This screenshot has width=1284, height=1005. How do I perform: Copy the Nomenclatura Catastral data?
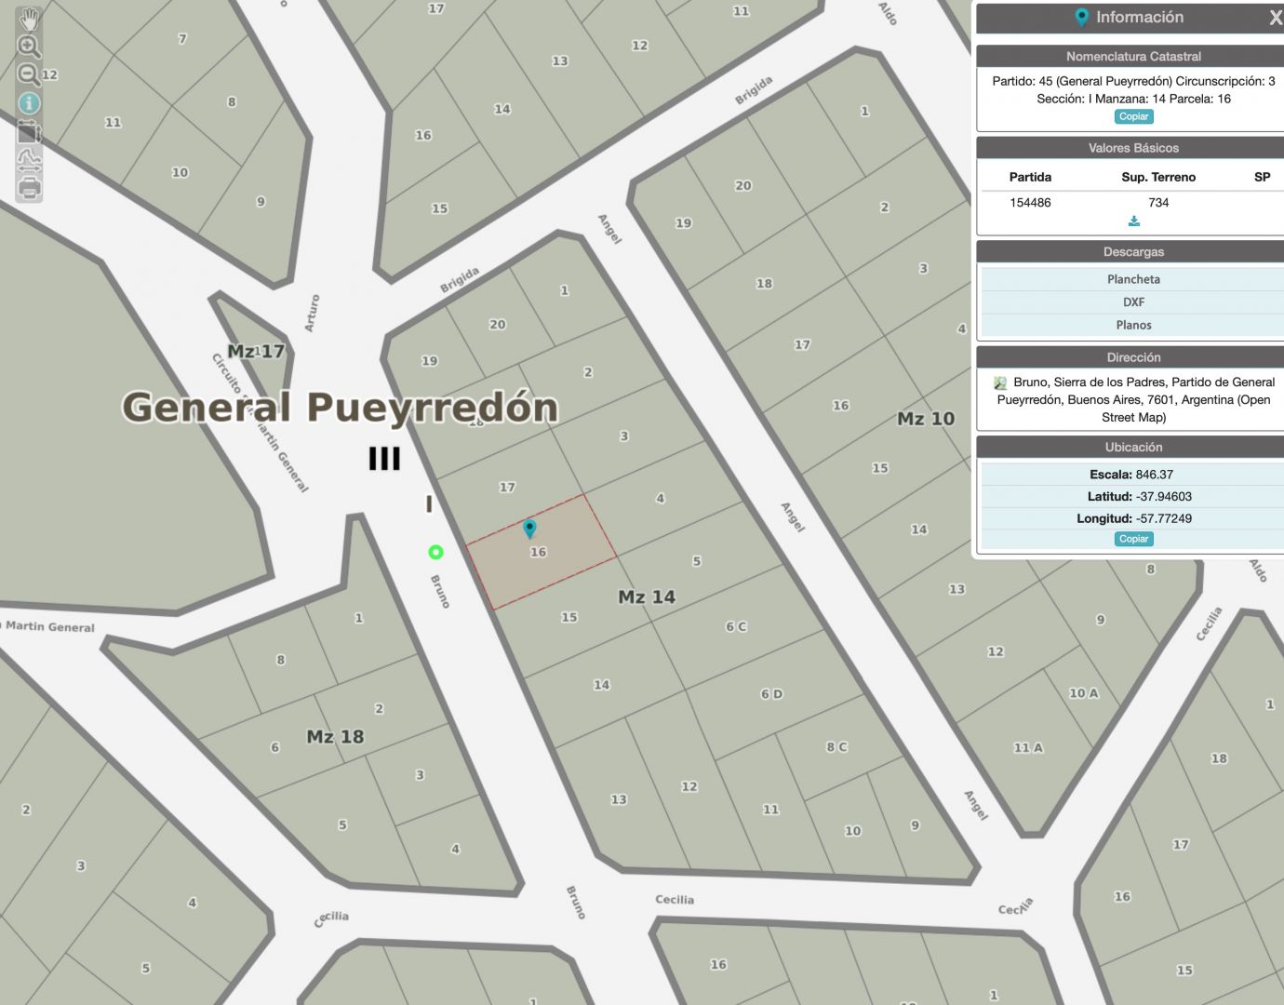1133,116
